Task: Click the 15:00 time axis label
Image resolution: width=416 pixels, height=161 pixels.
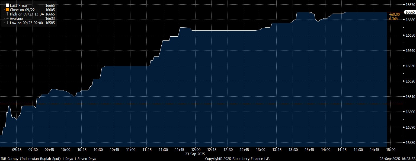Action: (x=391, y=150)
